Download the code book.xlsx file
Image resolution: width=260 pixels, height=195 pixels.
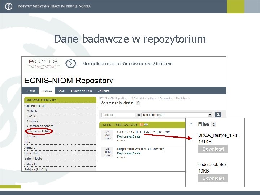213,178
